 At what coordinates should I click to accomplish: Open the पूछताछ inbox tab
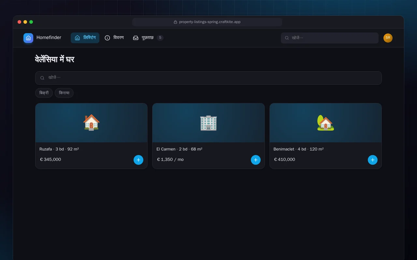[x=148, y=38]
